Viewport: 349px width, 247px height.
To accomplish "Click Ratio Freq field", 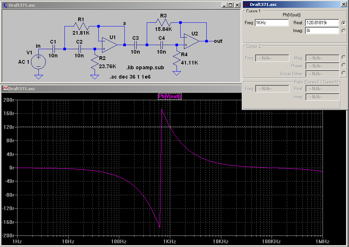I will 272,89.
